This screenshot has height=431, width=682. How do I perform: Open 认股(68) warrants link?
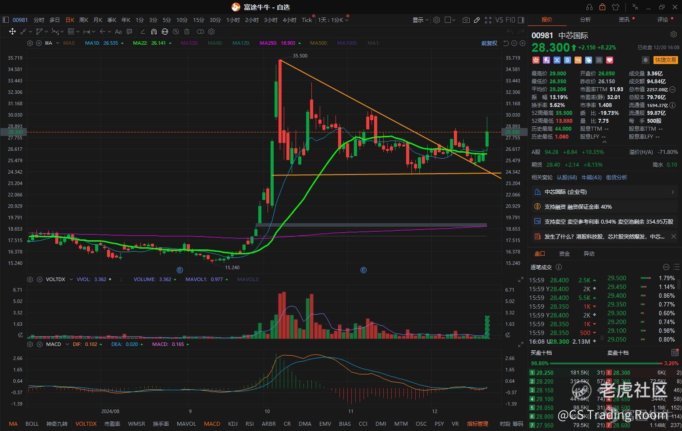pos(567,178)
